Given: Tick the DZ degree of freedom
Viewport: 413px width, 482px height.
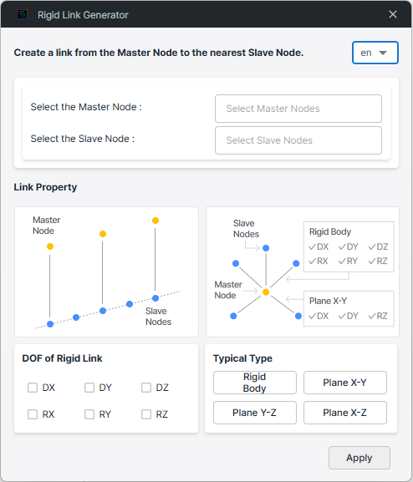Looking at the screenshot, I should [146, 388].
